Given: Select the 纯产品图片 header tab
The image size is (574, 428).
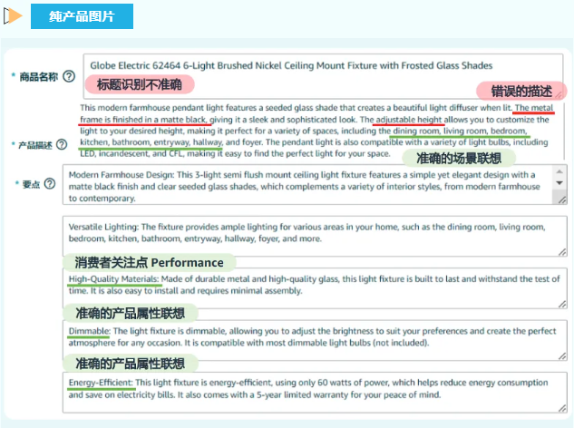Looking at the screenshot, I should tap(82, 15).
